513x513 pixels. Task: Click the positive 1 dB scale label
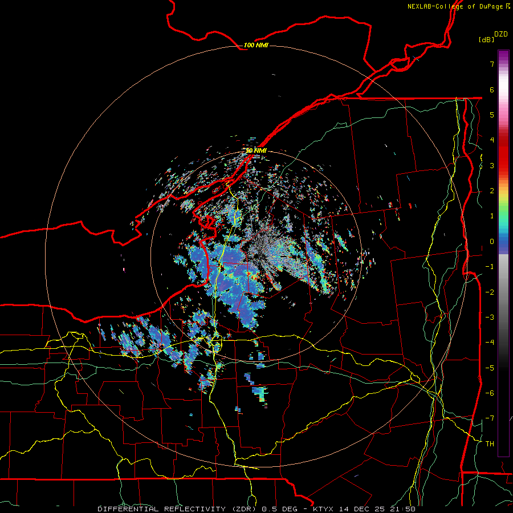point(492,216)
